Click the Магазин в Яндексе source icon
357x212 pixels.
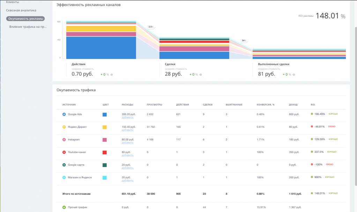point(64,178)
